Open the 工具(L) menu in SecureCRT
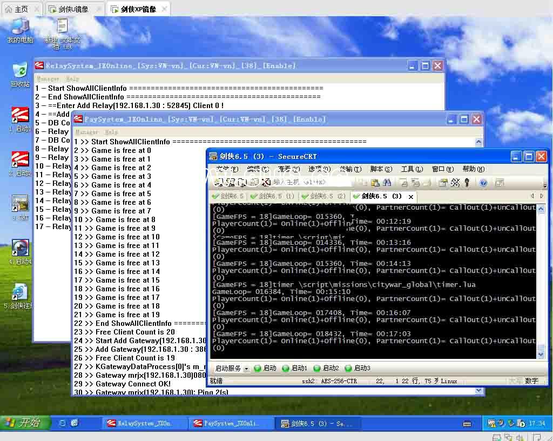Screen dimensions: 553x441 [412, 169]
